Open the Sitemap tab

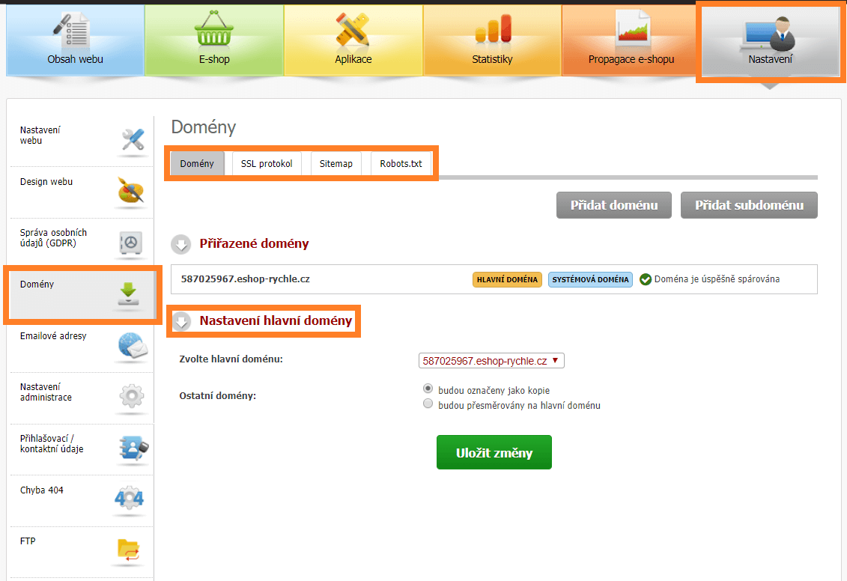point(336,164)
